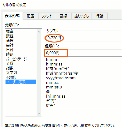The height and width of the screenshot is (127, 122).
Task: Open the 塗りつぶし tab
Action: [x=82, y=16]
